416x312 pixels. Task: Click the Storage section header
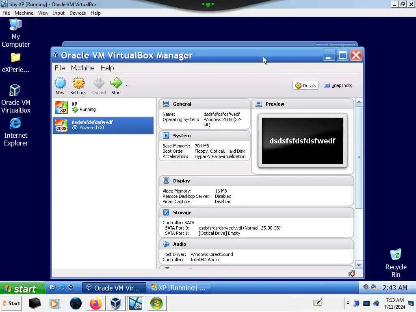(x=256, y=212)
